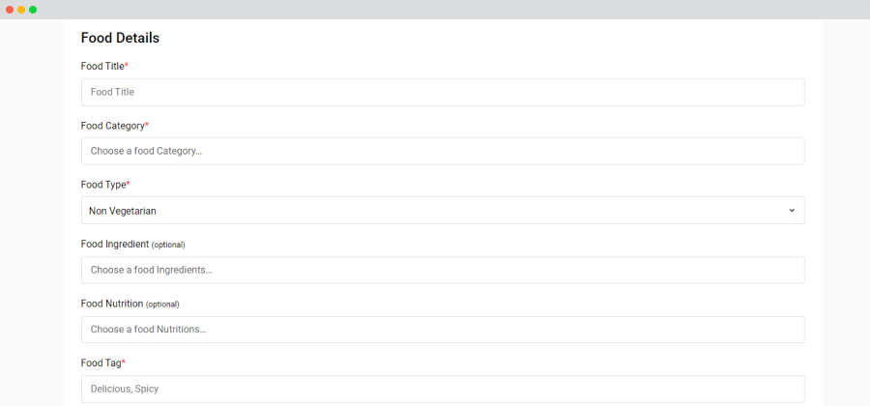Click the Food Title label
870x406 pixels.
[104, 66]
